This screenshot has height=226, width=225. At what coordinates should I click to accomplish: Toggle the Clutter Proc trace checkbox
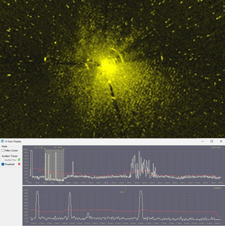coord(3,160)
